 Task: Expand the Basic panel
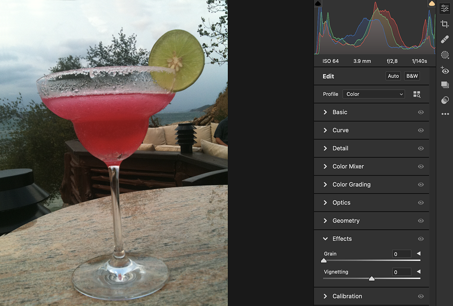325,112
